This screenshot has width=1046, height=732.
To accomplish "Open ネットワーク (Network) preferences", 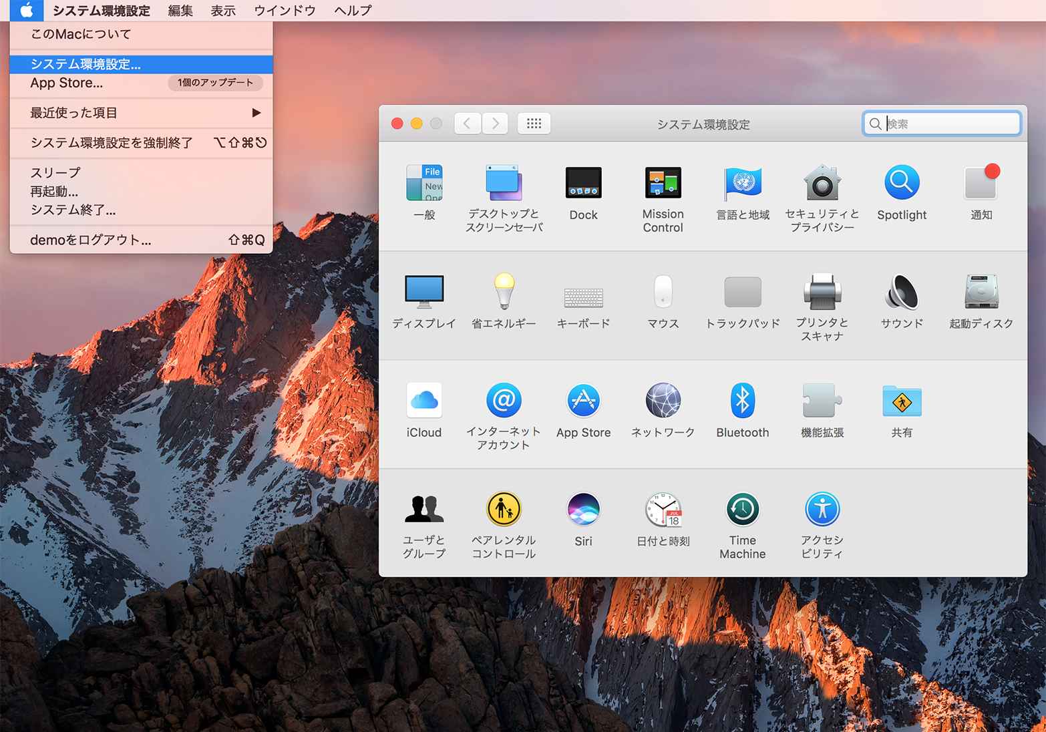I will coord(663,400).
